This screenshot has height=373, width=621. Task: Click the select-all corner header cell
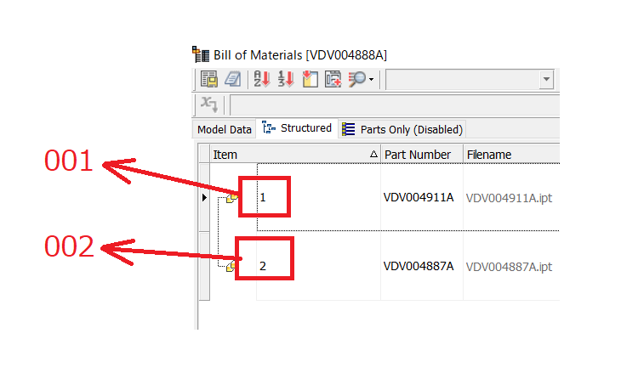(x=204, y=154)
